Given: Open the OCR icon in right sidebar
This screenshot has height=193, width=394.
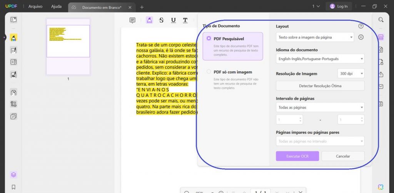Looking at the screenshot, I should 381,37.
